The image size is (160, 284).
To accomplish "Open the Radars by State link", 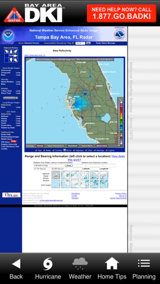I will pos(8,128).
